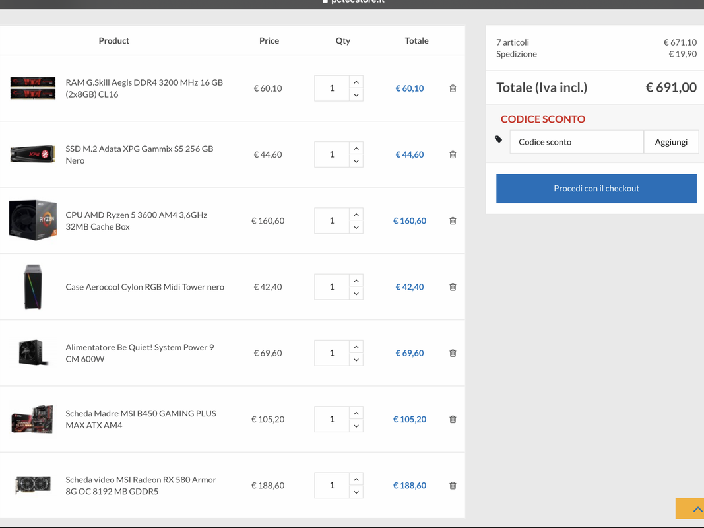Remove the SSD Adata XPG Gammix from cart

click(x=453, y=154)
